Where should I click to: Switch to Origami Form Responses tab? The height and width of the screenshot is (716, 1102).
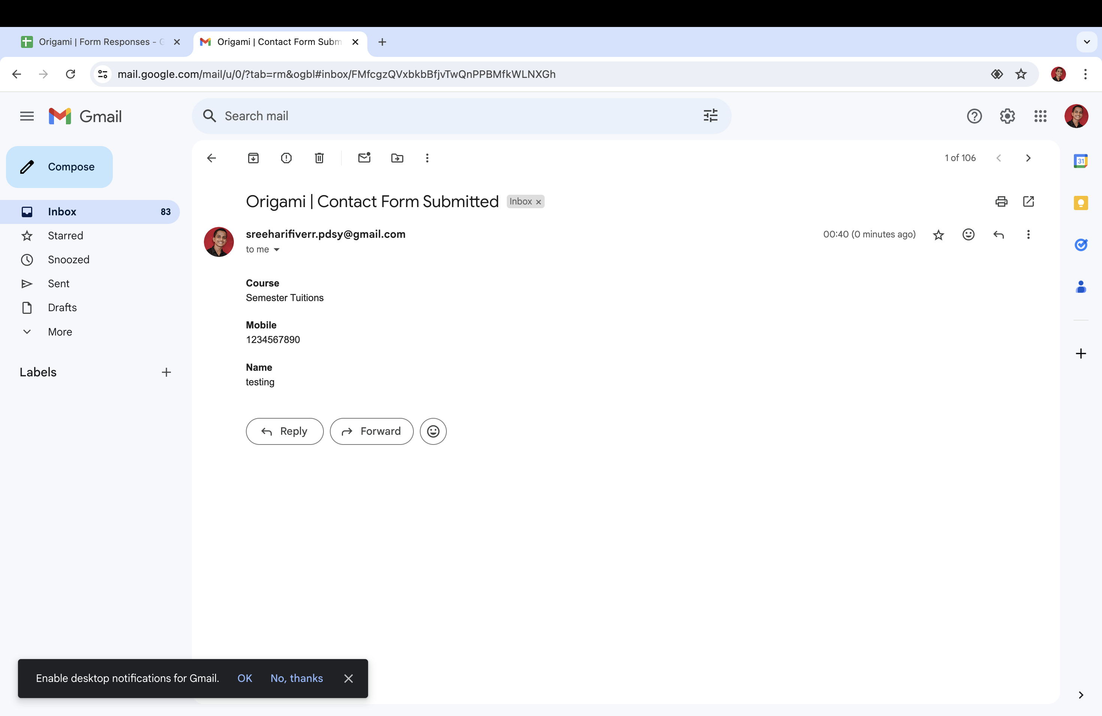click(94, 42)
